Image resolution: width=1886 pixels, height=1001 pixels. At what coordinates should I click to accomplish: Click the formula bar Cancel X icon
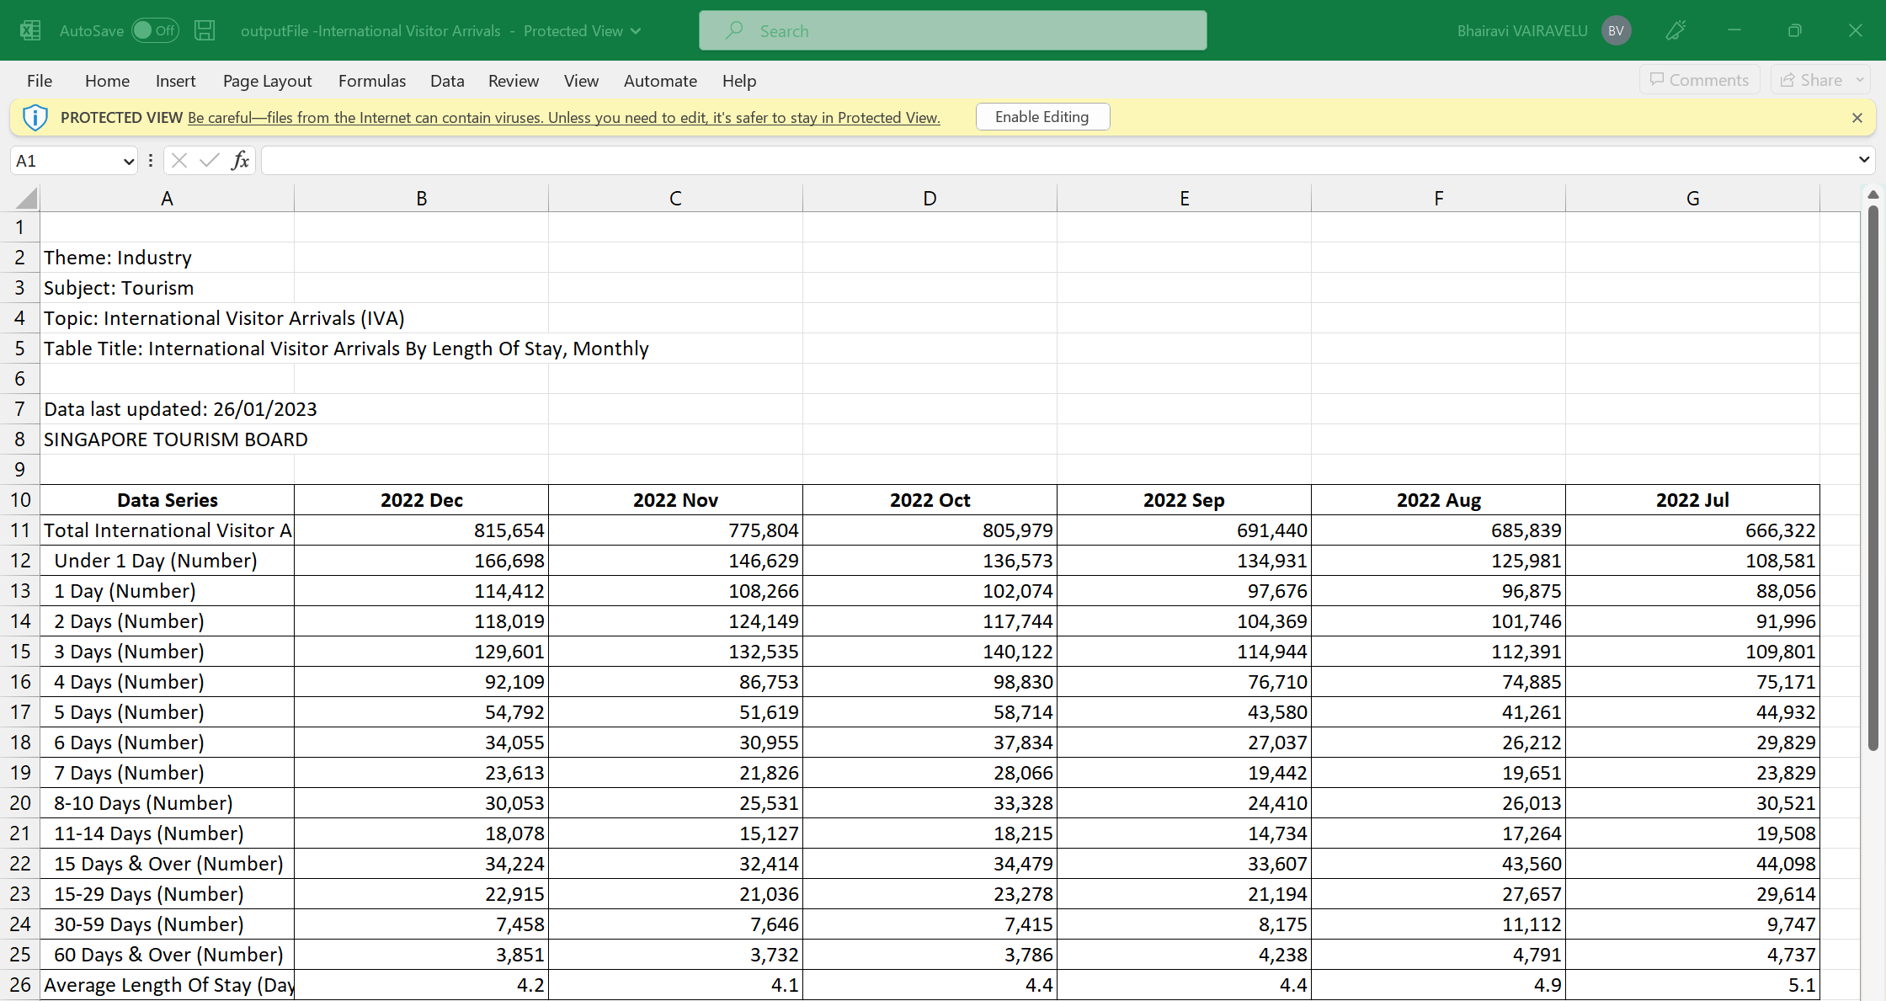click(x=179, y=160)
